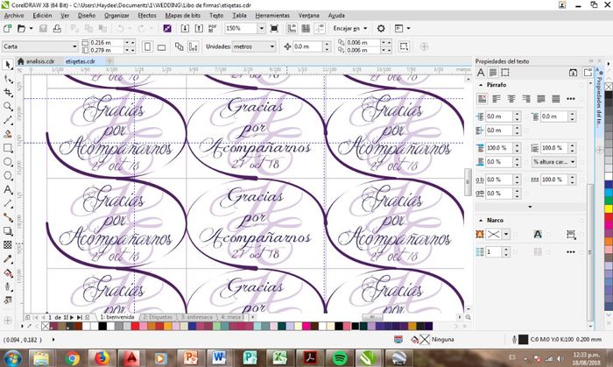613x367 pixels.
Task: Go to page tab 2: Etiquetas
Action: [x=157, y=316]
